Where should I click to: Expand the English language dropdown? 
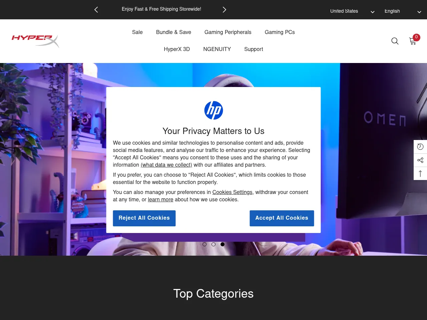(403, 11)
